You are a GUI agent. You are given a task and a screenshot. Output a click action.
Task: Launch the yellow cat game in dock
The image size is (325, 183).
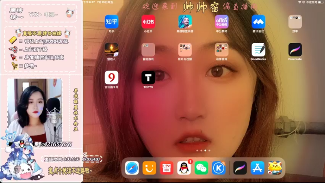pyautogui.click(x=275, y=168)
